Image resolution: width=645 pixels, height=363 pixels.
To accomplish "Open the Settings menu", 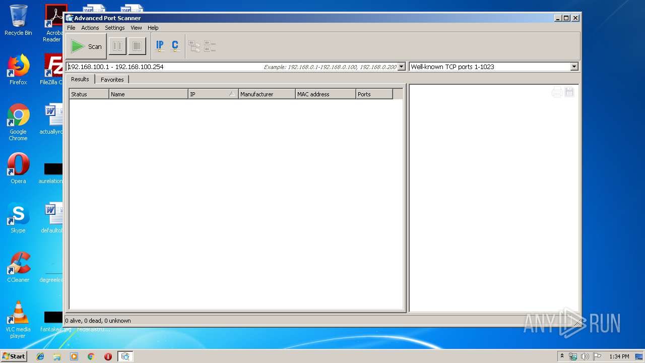I will coord(115,28).
